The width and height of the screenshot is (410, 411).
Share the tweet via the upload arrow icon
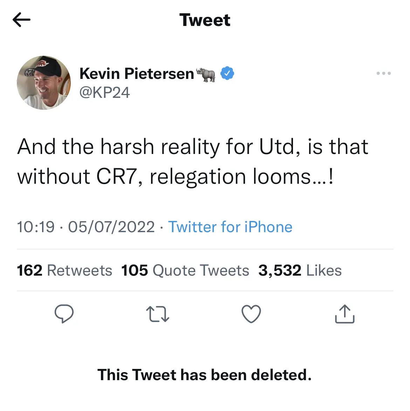[345, 314]
